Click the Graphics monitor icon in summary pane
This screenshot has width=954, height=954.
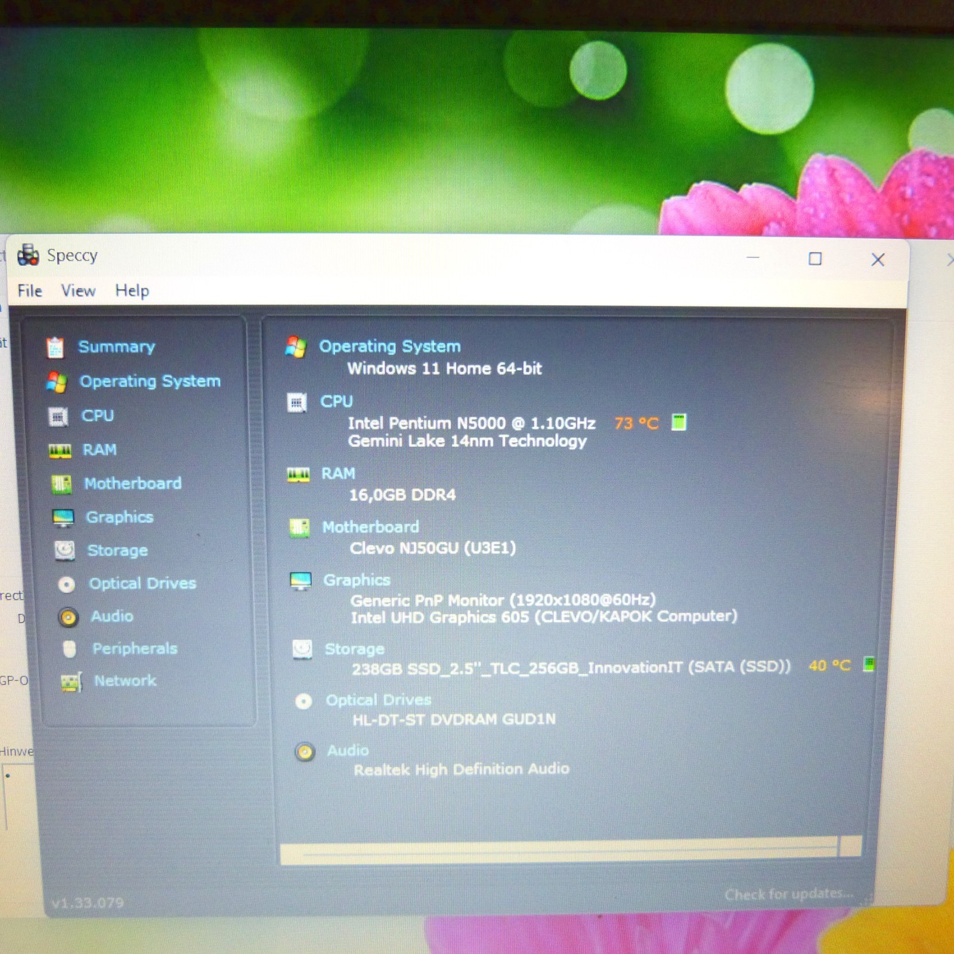tap(301, 580)
